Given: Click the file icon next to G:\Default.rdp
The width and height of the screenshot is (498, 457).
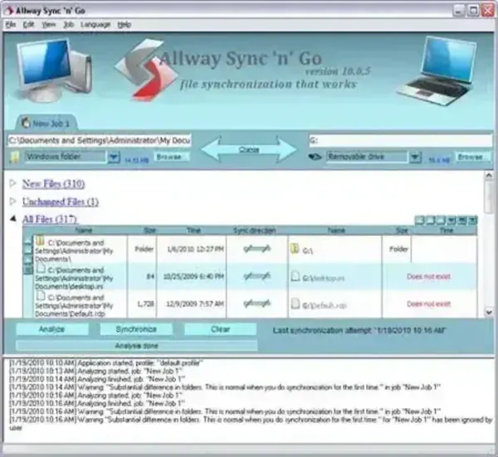Looking at the screenshot, I should click(295, 304).
